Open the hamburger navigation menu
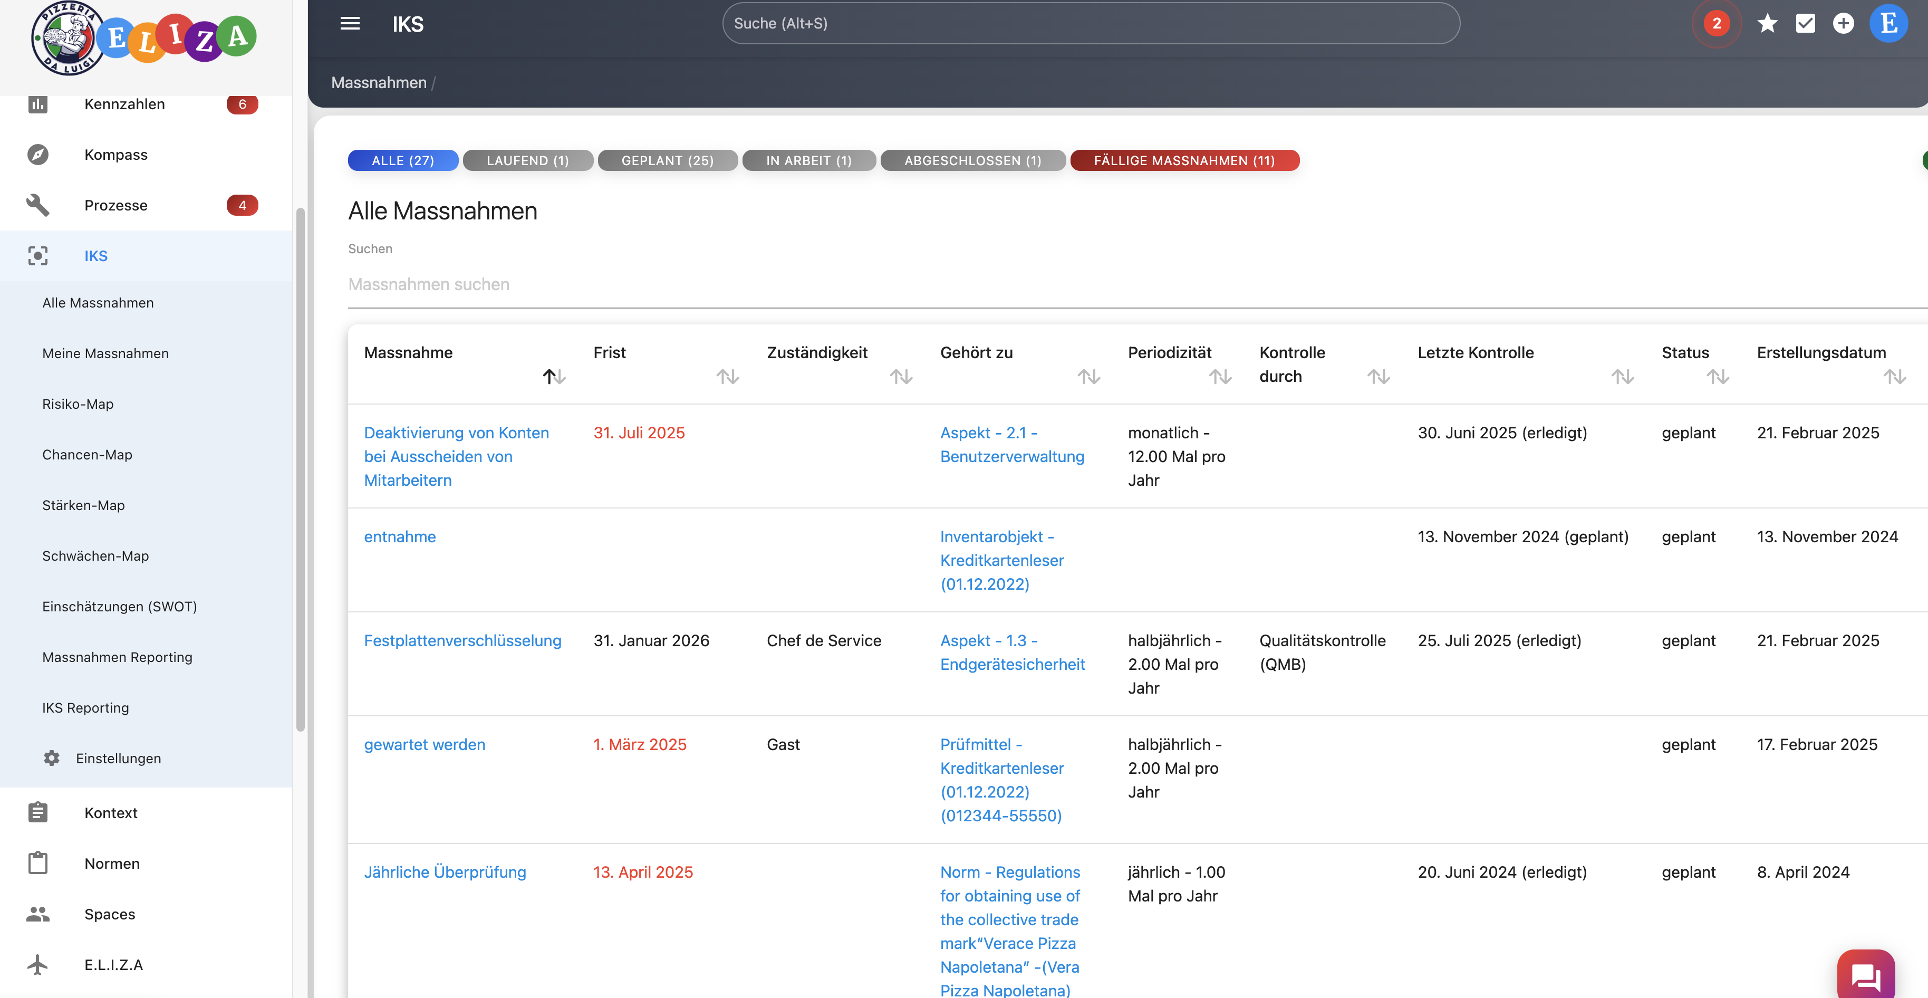Image resolution: width=1928 pixels, height=998 pixels. [x=350, y=24]
